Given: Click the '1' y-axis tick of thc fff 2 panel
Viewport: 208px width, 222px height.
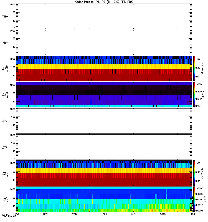Looking at the screenshot, I should pyautogui.click(x=15, y=159).
